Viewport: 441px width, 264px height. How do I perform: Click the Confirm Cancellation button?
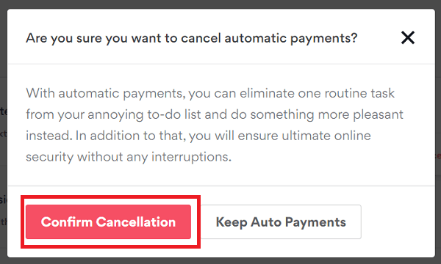pos(108,221)
